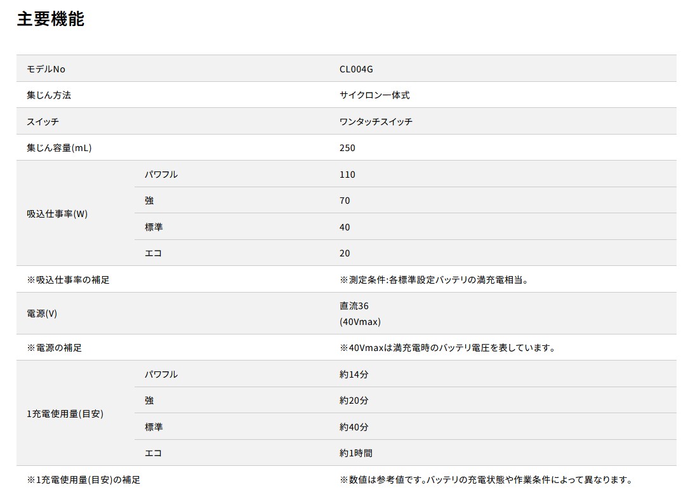Click エコ in the 吸込仕事率(W) group
The image size is (695, 490).
[x=154, y=253]
